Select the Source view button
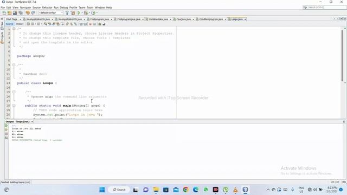Viewport: 347px width, 195px height. (x=10, y=24)
